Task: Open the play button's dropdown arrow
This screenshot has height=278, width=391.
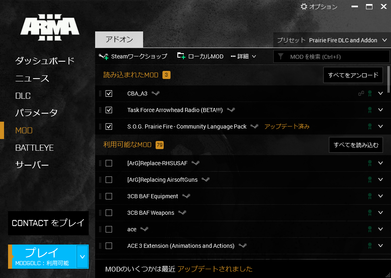Action: click(x=82, y=257)
